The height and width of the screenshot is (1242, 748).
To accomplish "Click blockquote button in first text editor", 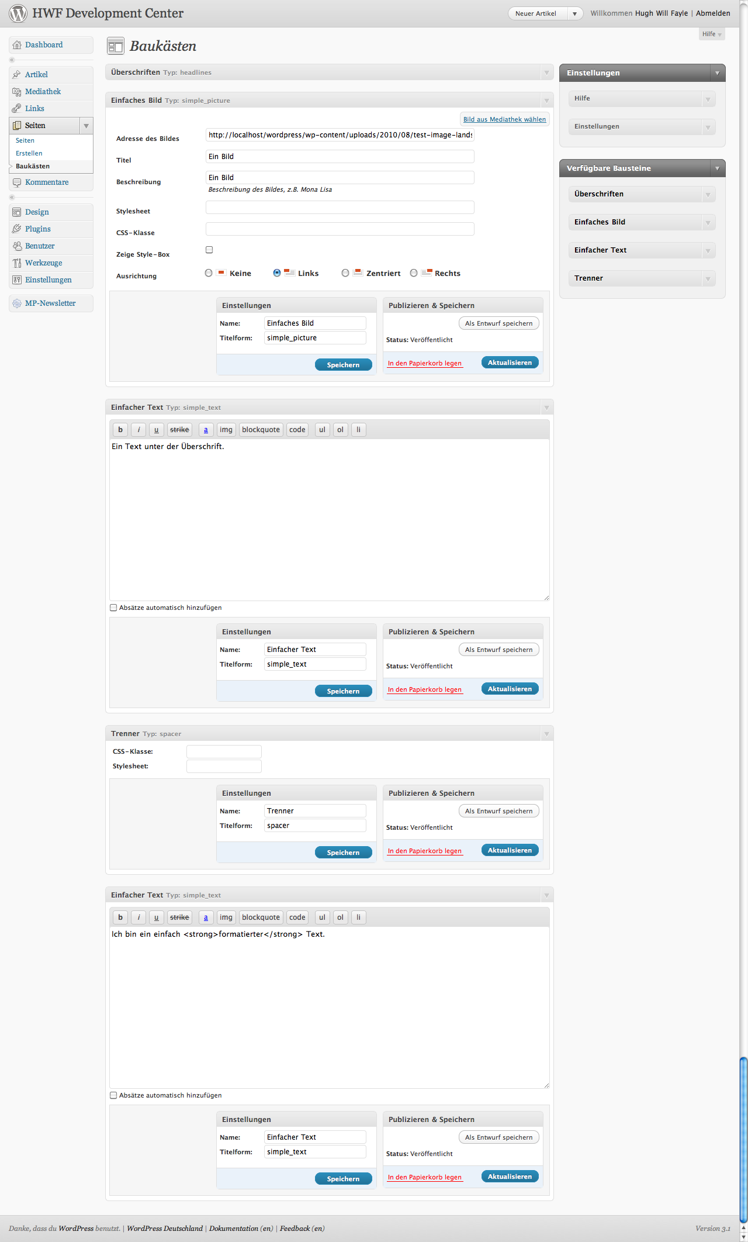I will (261, 430).
